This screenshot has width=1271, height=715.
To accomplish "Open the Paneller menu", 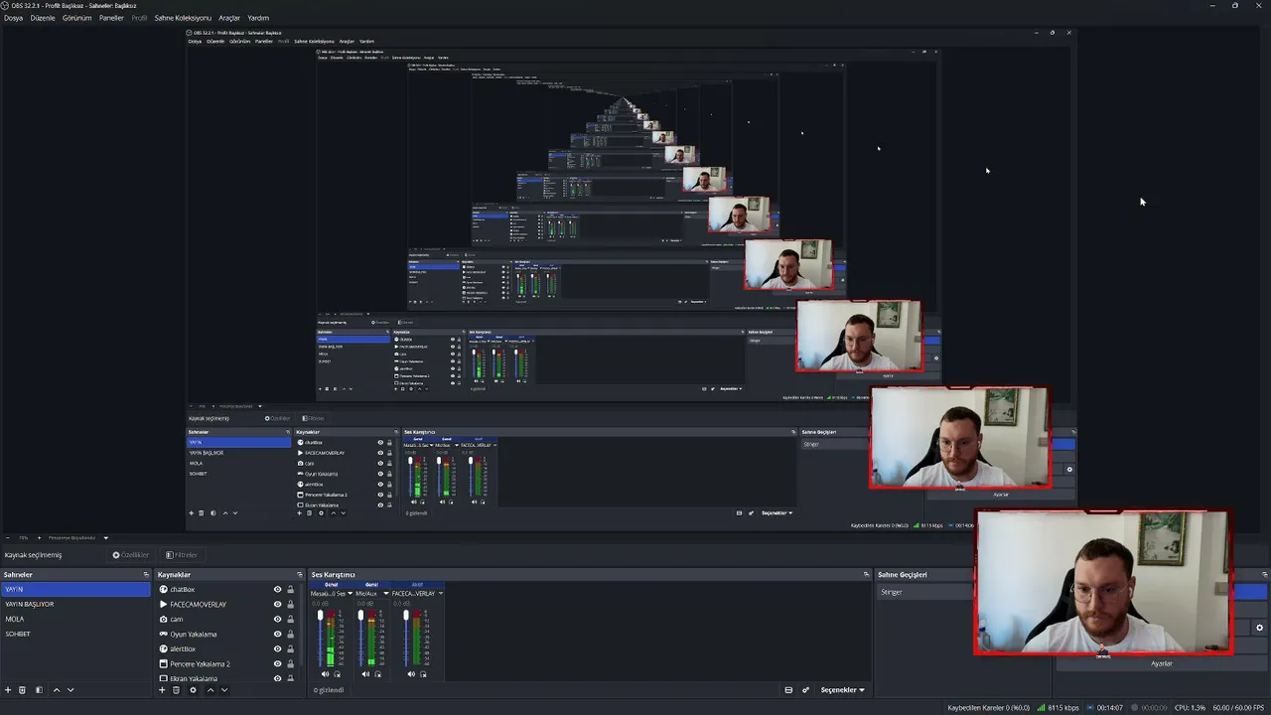I will (x=111, y=18).
